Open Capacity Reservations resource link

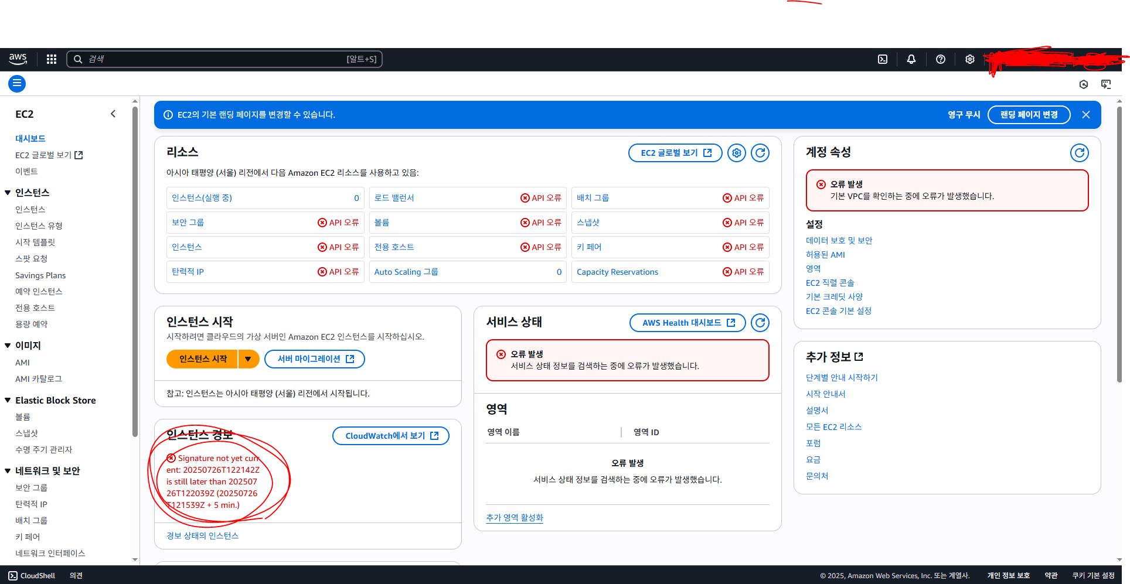click(x=617, y=272)
